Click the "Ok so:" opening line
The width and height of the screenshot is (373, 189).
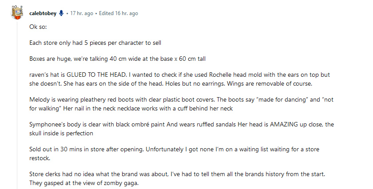click(x=37, y=27)
